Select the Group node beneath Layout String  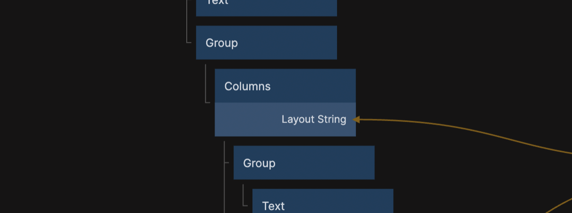point(303,163)
